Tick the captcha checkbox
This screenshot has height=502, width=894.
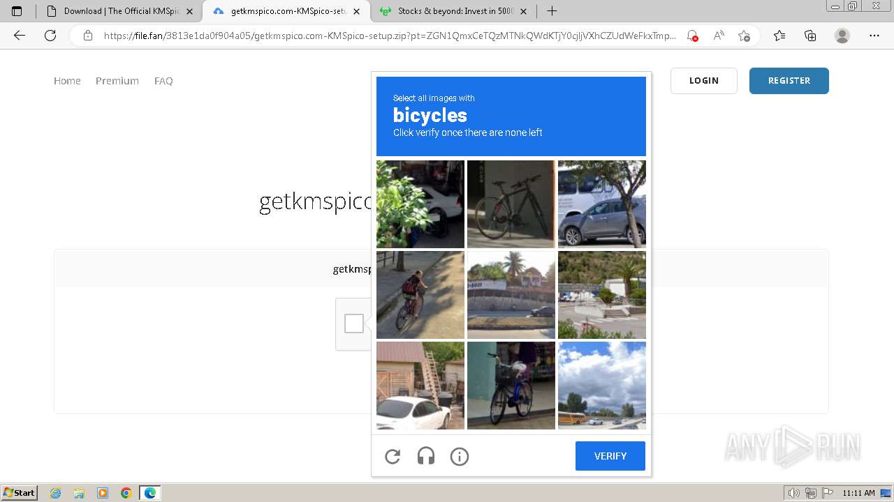pos(354,324)
